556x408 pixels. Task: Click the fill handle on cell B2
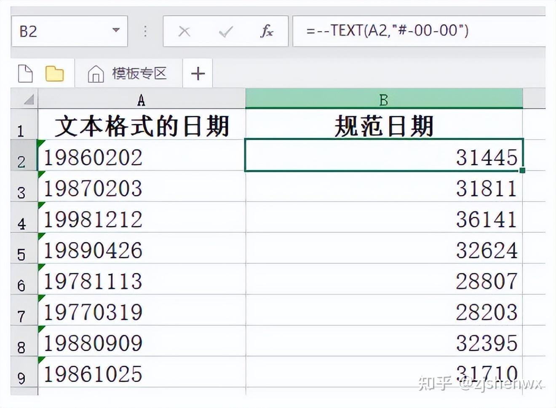tap(522, 170)
